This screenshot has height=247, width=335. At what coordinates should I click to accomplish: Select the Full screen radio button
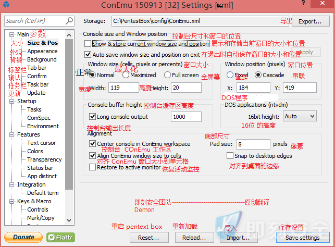point(167,75)
